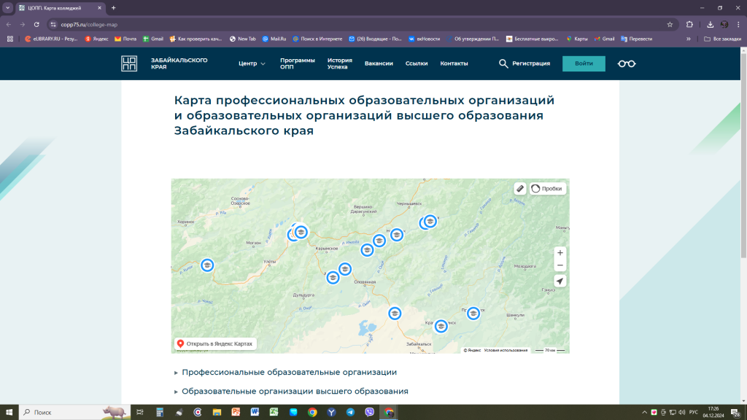This screenshot has width=747, height=420.
Task: Click the ЗАБАЙКАЛЬСКОГО КРАЯ header text
Action: (x=179, y=63)
